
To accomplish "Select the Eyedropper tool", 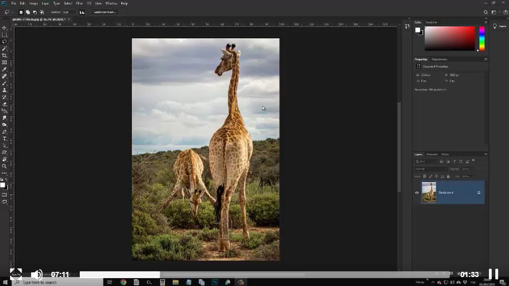I will (4, 69).
